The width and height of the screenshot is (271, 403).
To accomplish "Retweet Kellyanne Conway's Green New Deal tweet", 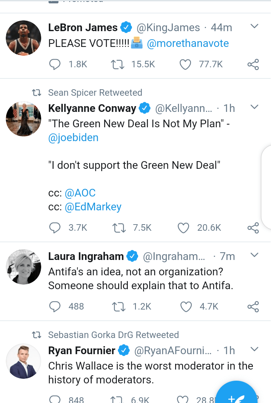I will pos(119,228).
